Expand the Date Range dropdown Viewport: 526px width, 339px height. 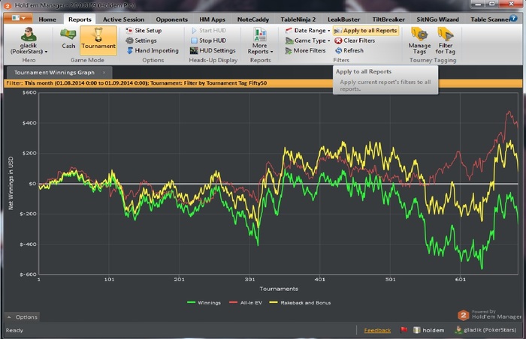pyautogui.click(x=310, y=30)
